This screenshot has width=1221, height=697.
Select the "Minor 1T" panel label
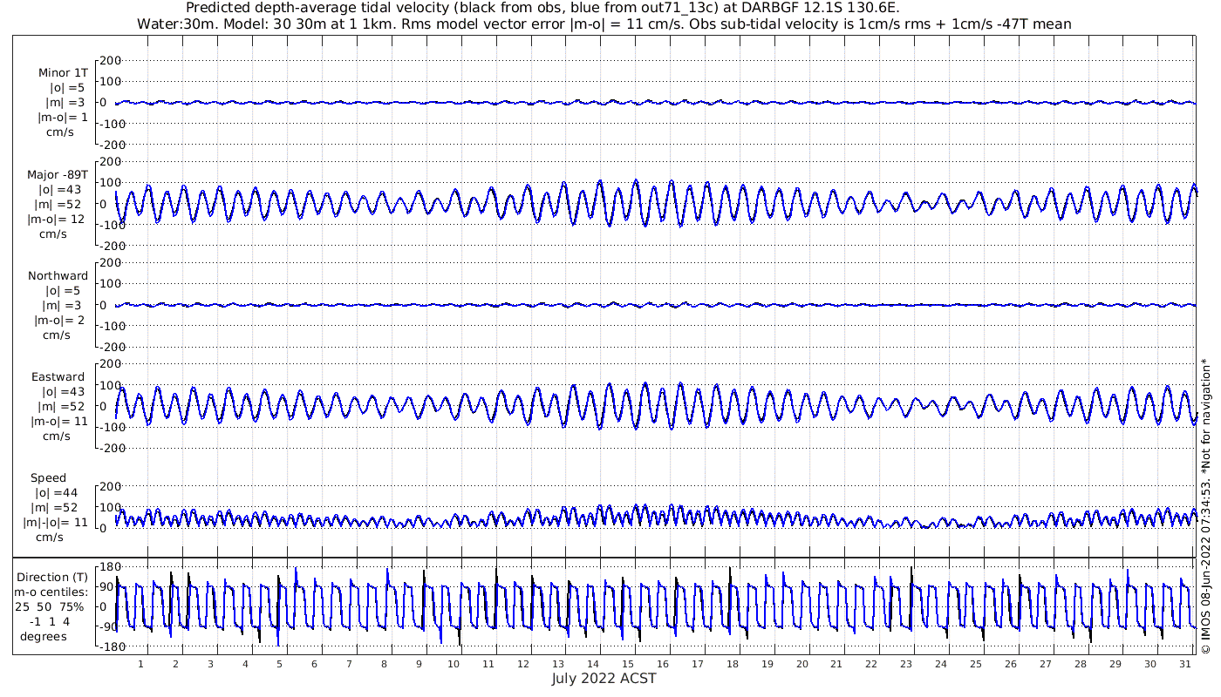[x=63, y=73]
